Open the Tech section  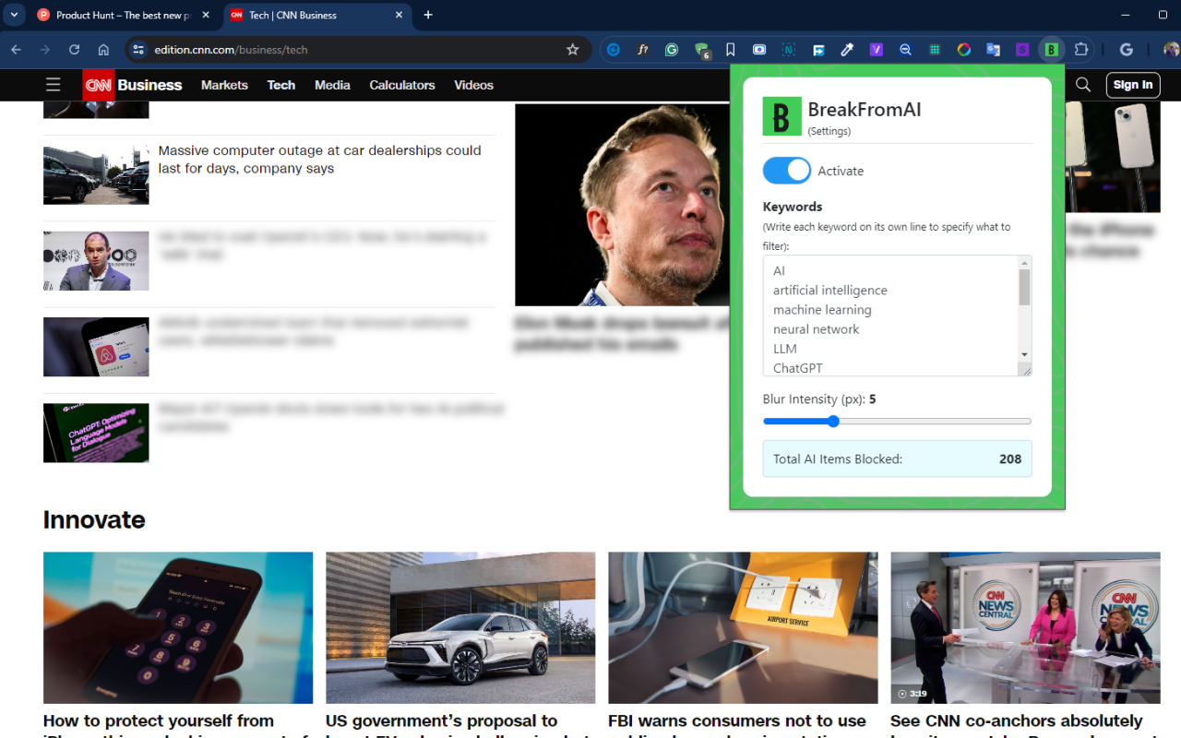coord(281,85)
